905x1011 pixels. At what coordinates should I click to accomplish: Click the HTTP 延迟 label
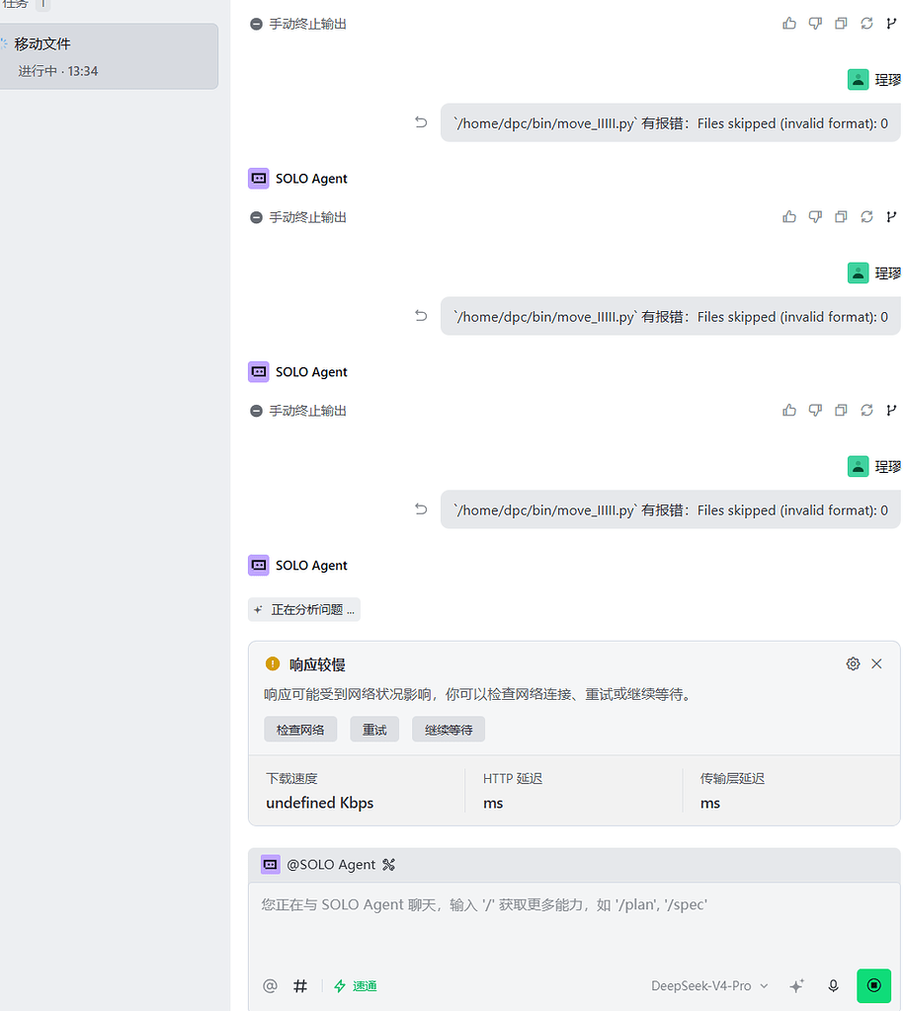click(513, 779)
